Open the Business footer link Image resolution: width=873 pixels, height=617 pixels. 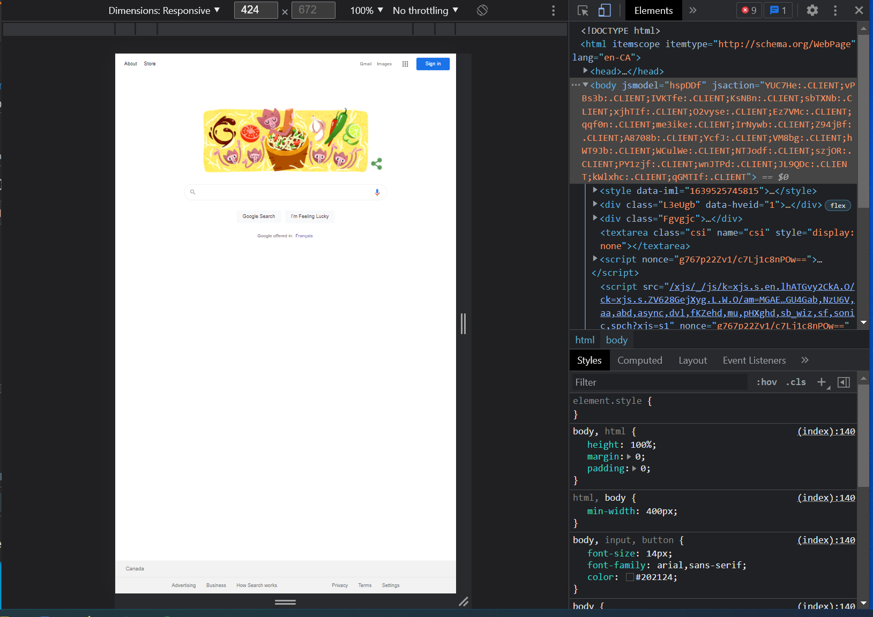tap(216, 585)
